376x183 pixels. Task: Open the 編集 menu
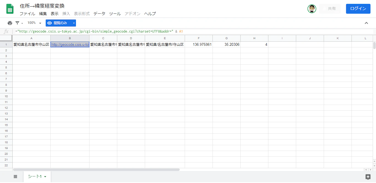pyautogui.click(x=43, y=14)
